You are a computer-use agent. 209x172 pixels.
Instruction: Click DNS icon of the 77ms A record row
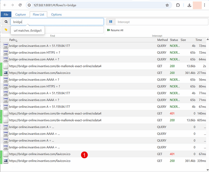coord(6,93)
